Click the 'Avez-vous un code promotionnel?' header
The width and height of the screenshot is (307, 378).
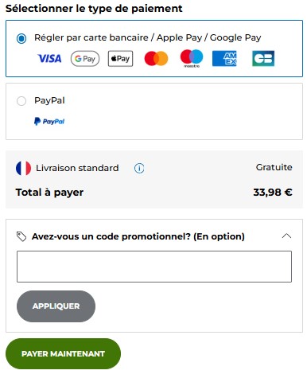coord(138,236)
